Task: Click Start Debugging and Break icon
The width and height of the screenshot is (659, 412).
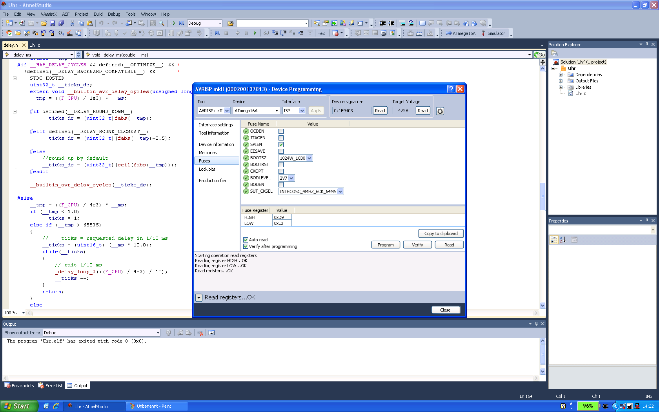Action: click(182, 23)
